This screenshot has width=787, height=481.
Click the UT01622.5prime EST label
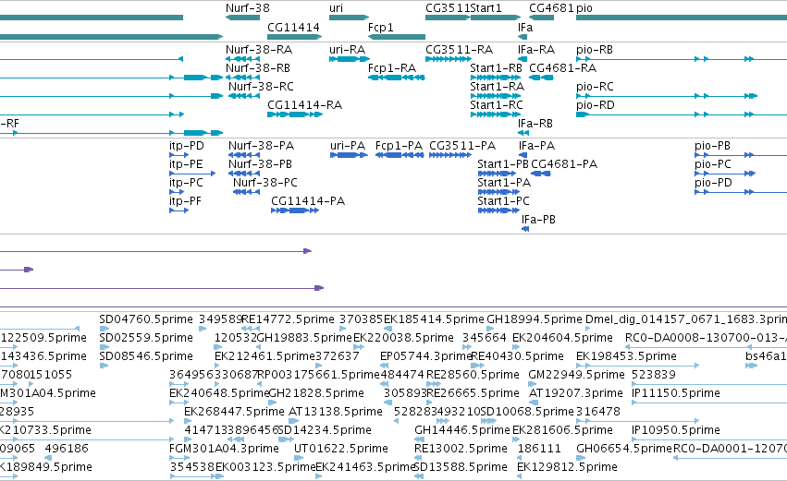tap(341, 448)
